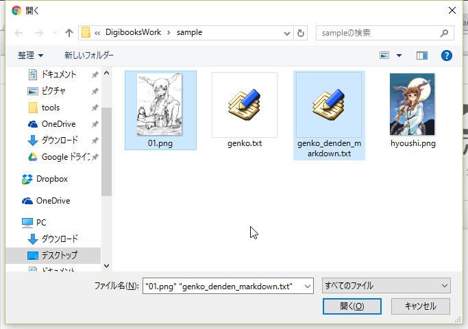The width and height of the screenshot is (468, 329).
Task: Select Dropbox in navigation pane
Action: (51, 179)
